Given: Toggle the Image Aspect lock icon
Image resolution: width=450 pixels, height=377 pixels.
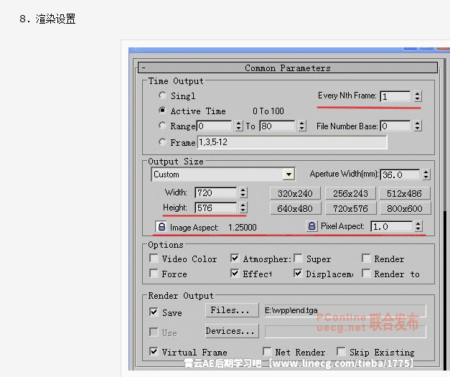Looking at the screenshot, I should tap(161, 226).
